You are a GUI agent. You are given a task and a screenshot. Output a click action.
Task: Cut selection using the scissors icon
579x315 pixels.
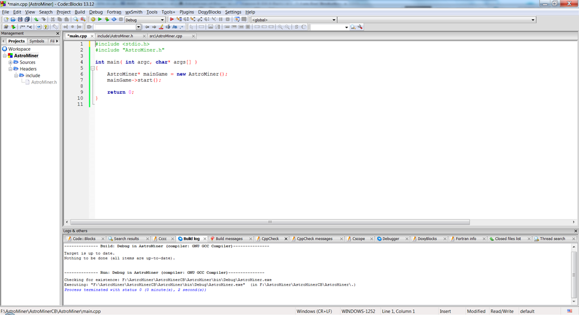[53, 20]
